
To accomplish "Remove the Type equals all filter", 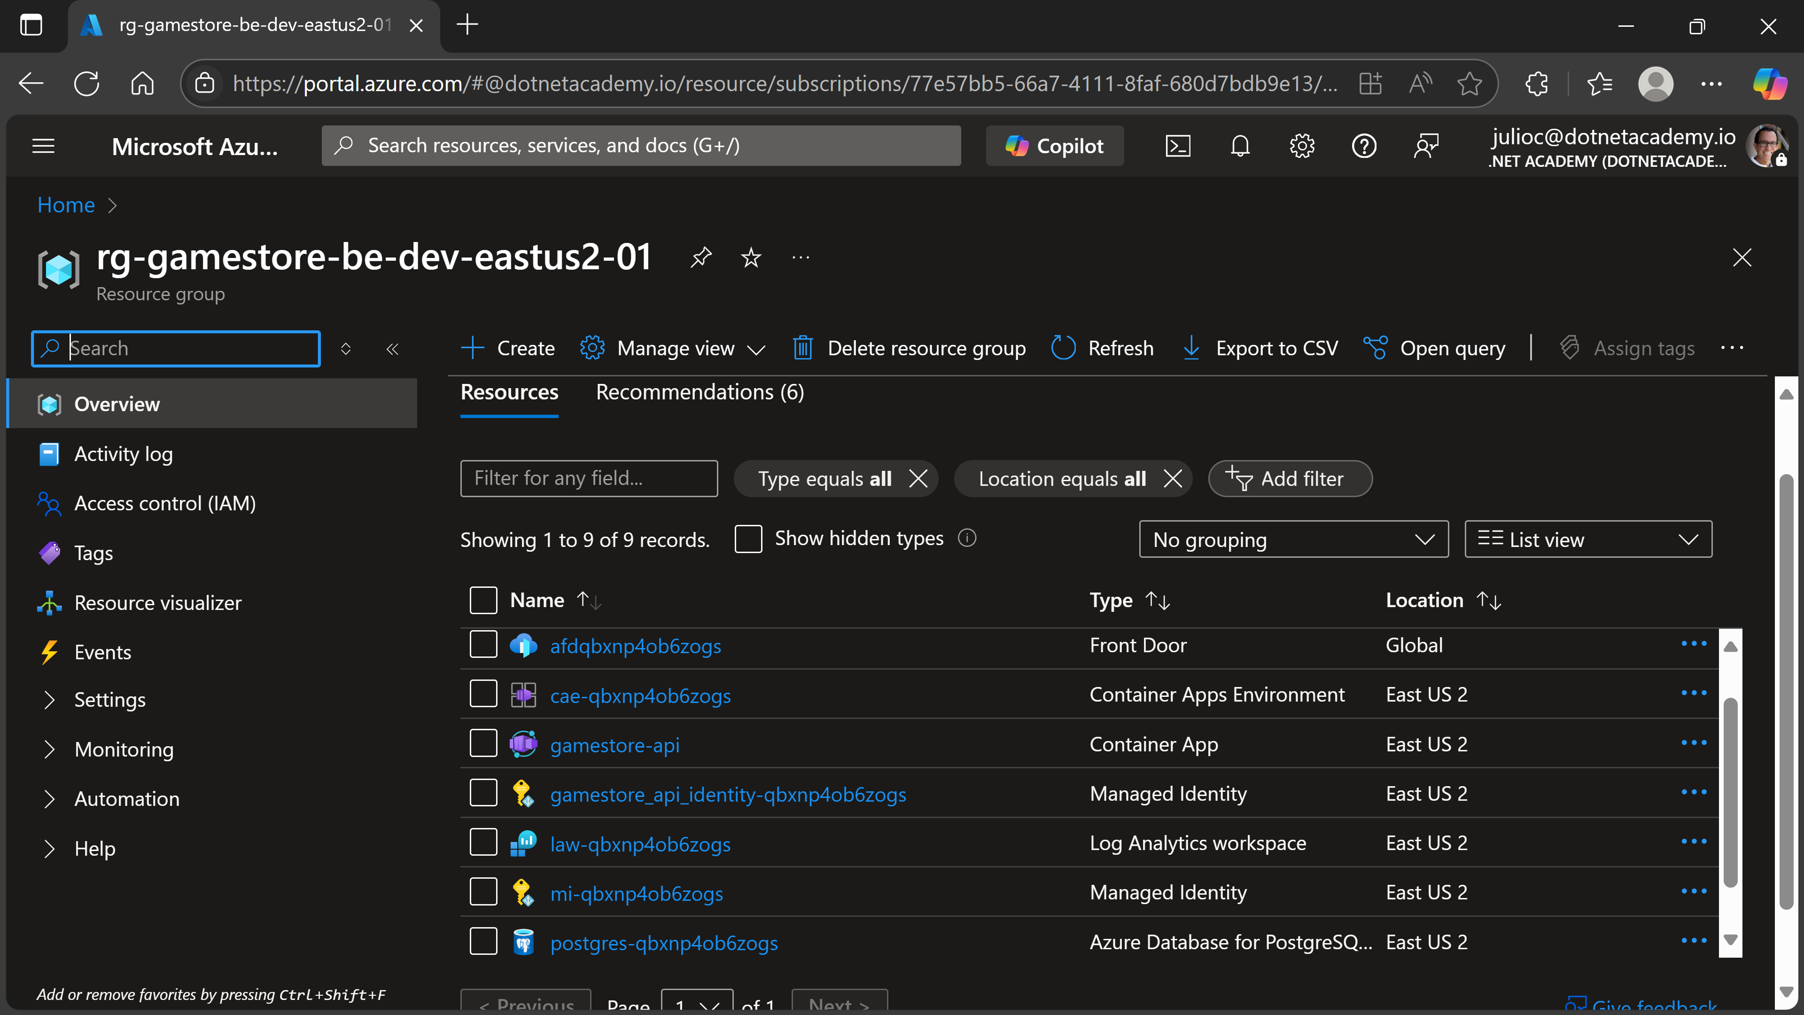I will pos(918,478).
